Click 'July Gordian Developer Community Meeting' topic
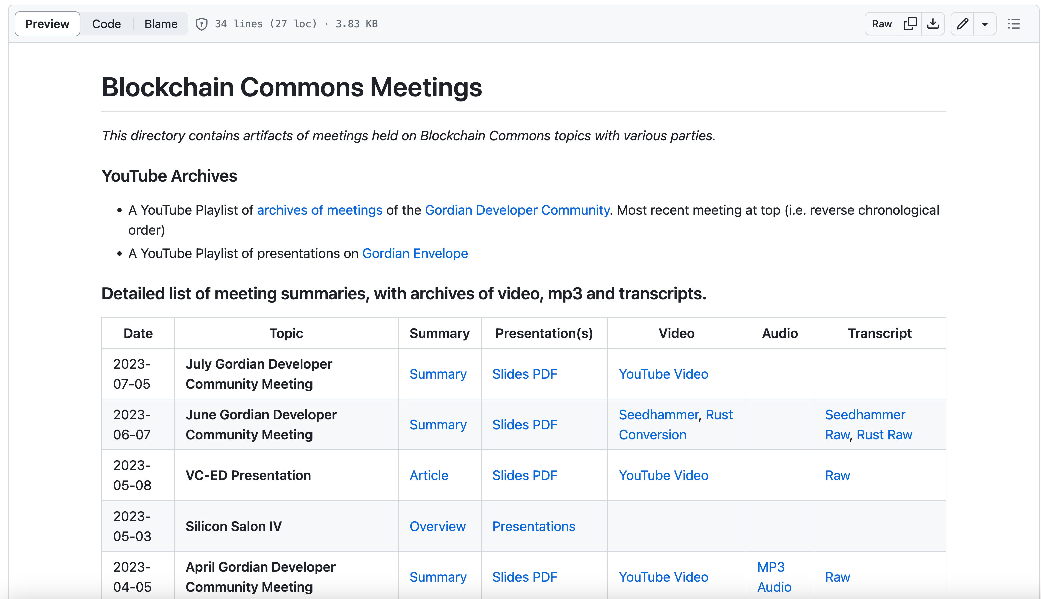Screen dimensions: 1041x599 (x=259, y=374)
